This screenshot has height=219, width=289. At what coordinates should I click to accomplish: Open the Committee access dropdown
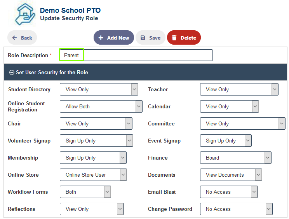tap(242, 123)
